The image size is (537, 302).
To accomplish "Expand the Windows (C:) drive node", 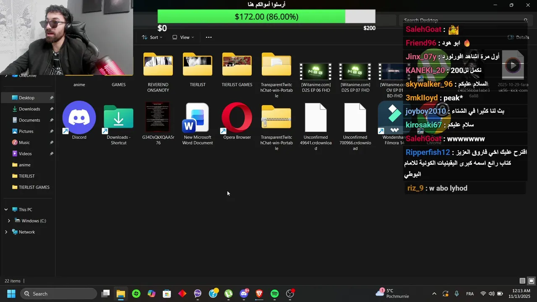I will pyautogui.click(x=9, y=221).
